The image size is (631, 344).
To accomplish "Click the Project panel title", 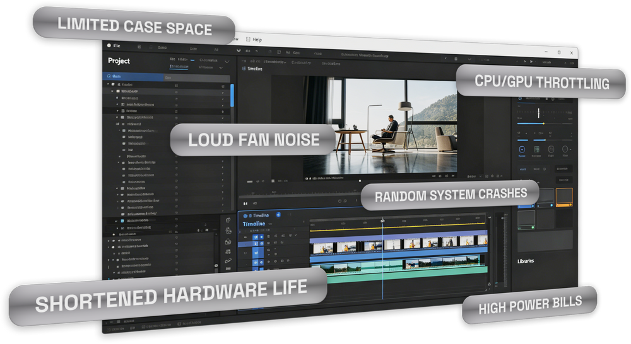I will click(119, 60).
